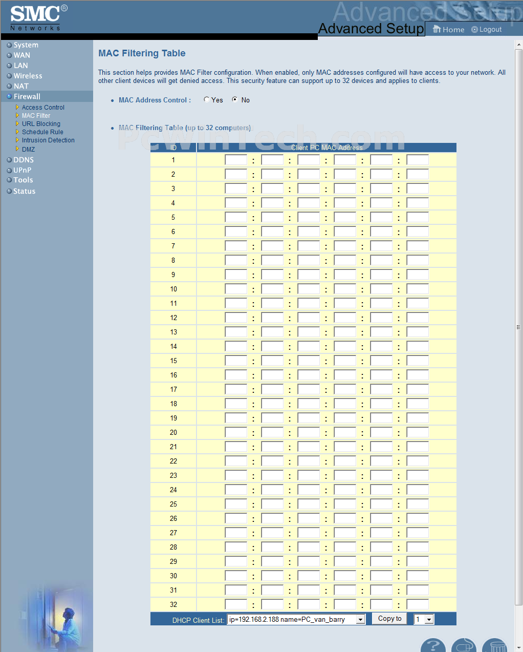Click ID number 27 in the table
Viewport: 523px width, 652px height.
173,533
